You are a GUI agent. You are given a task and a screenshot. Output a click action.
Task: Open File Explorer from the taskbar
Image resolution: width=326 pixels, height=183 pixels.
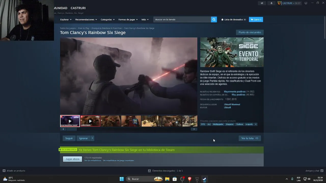pyautogui.click(x=167, y=179)
